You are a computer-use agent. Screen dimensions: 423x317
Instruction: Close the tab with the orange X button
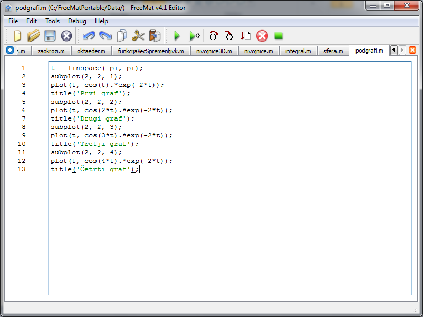[x=412, y=50]
